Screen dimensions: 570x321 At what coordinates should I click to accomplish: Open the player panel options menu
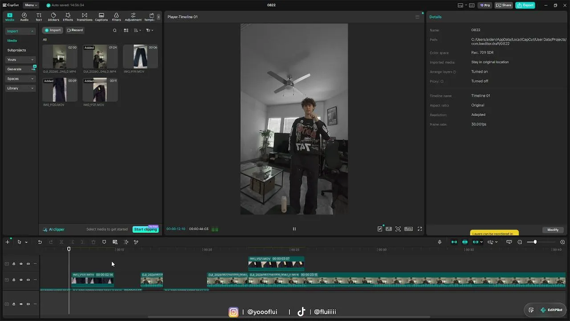(417, 17)
